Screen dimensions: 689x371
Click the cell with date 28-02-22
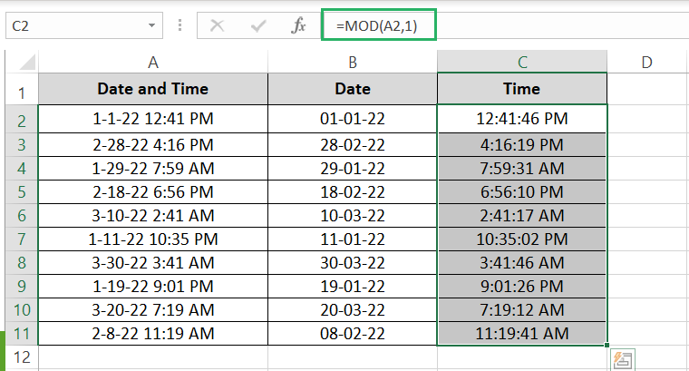[x=352, y=145]
